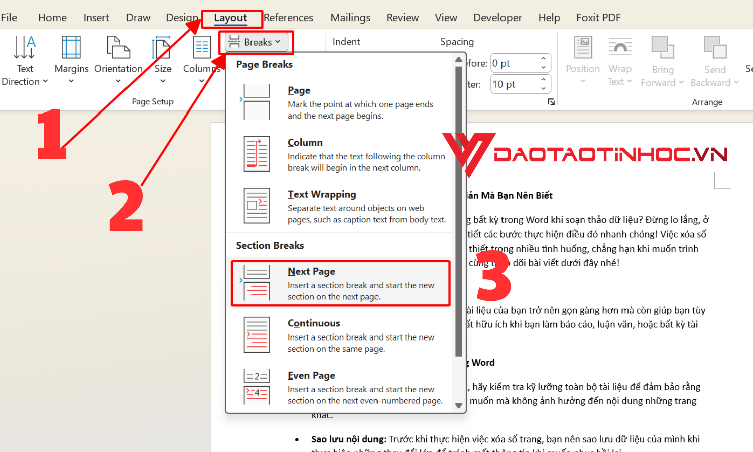Open the Mailings tab
The height and width of the screenshot is (452, 753).
click(350, 18)
